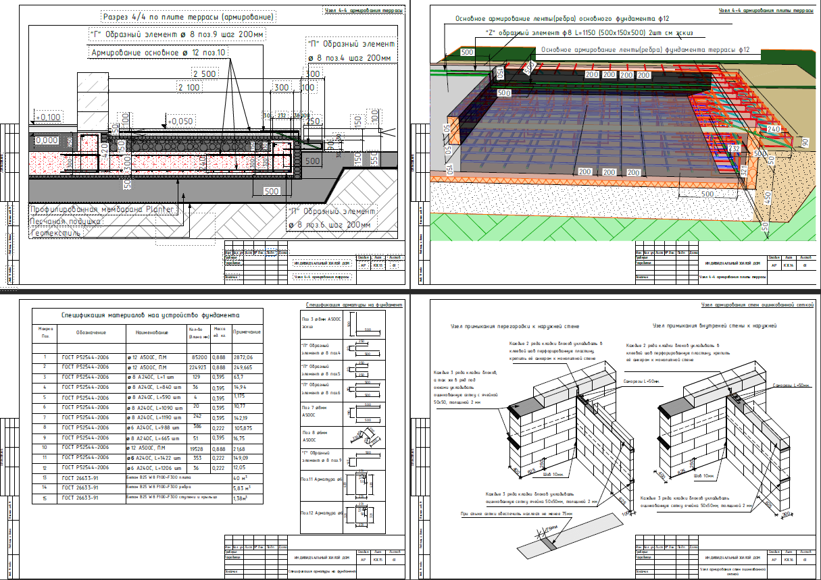Viewport: 821px width, 580px height.
Task: Click 'Саморезы L=50мм' label in right wall detail
Action: [x=791, y=385]
